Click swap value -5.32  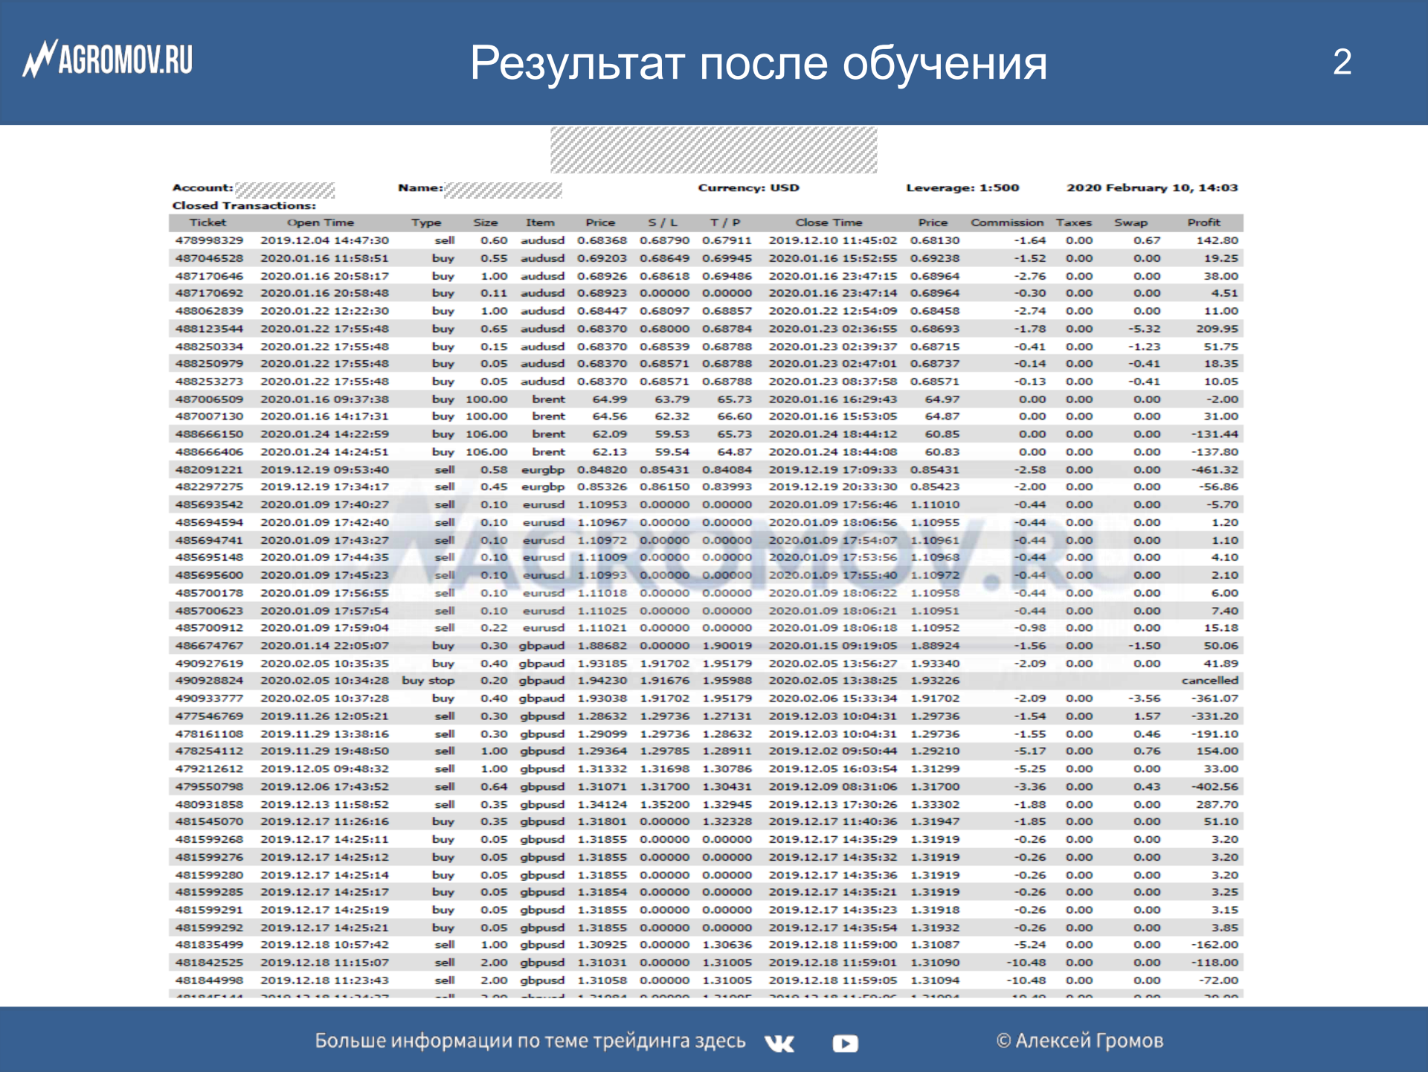pos(1144,329)
